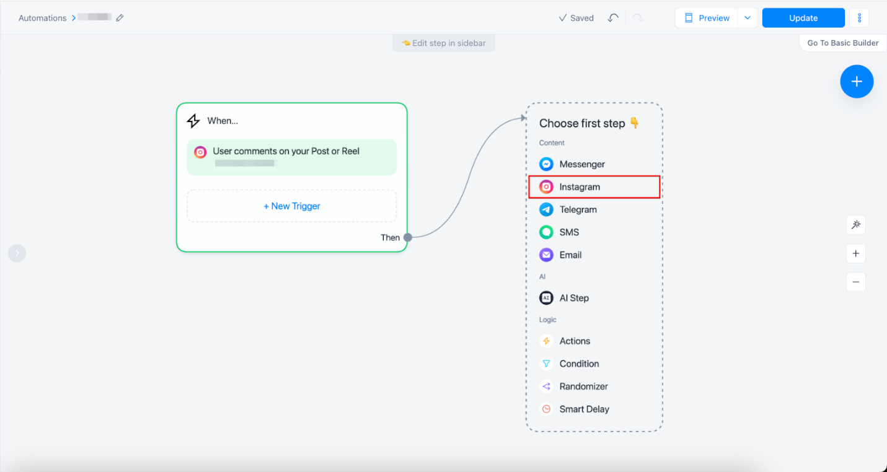This screenshot has height=472, width=887.
Task: Open the Preview dropdown arrow
Action: point(748,18)
